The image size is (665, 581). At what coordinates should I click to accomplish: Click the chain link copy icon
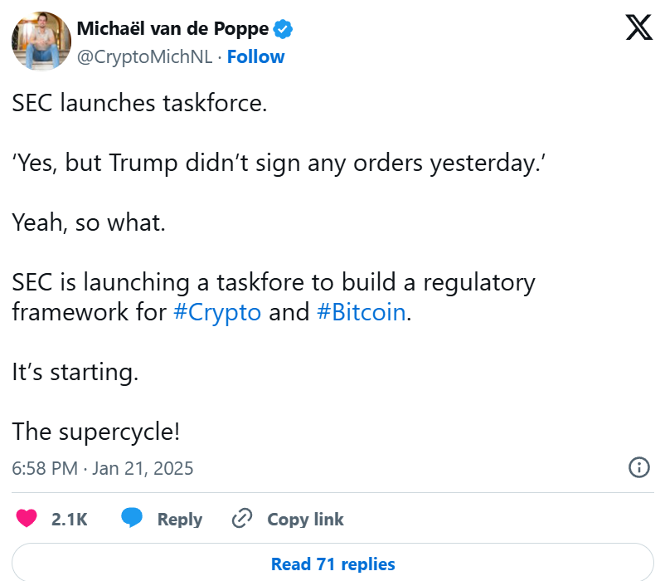point(242,518)
